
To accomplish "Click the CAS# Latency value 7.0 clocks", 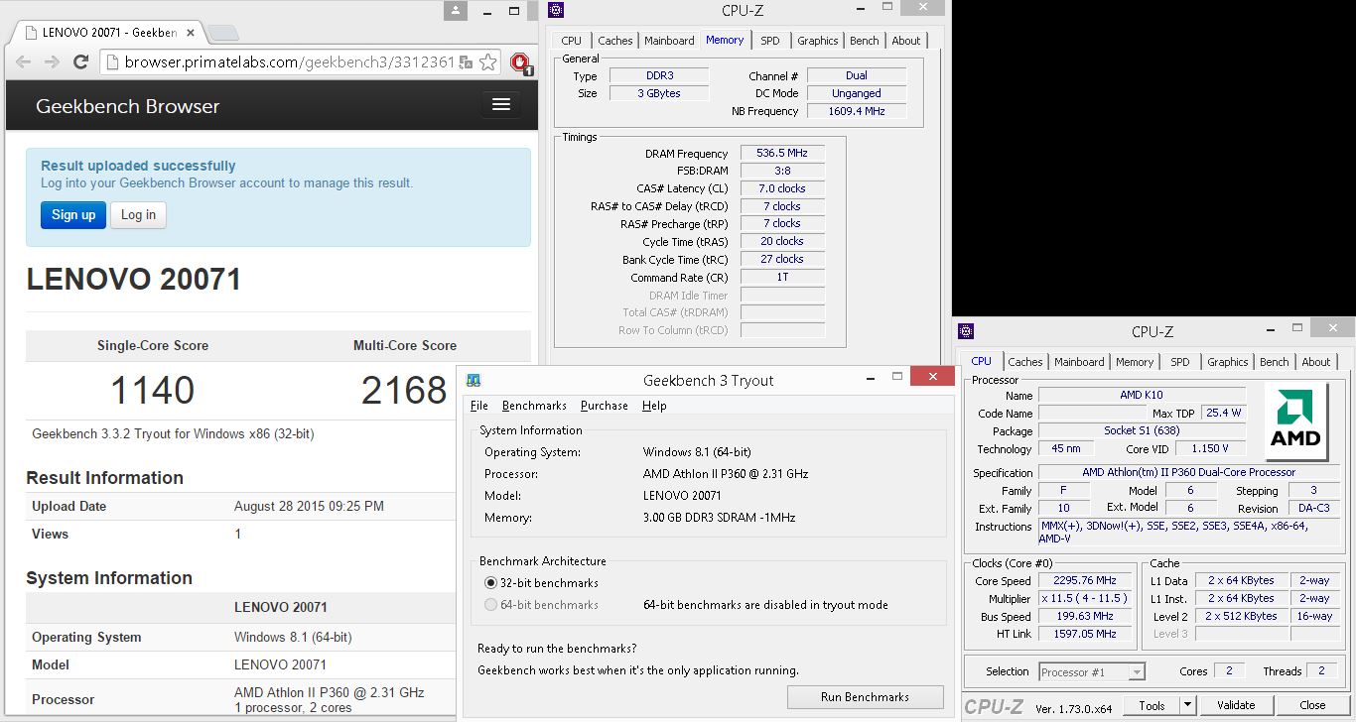I will (782, 188).
